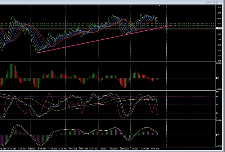Click the 20 Jan 2013 date label

point(155,149)
